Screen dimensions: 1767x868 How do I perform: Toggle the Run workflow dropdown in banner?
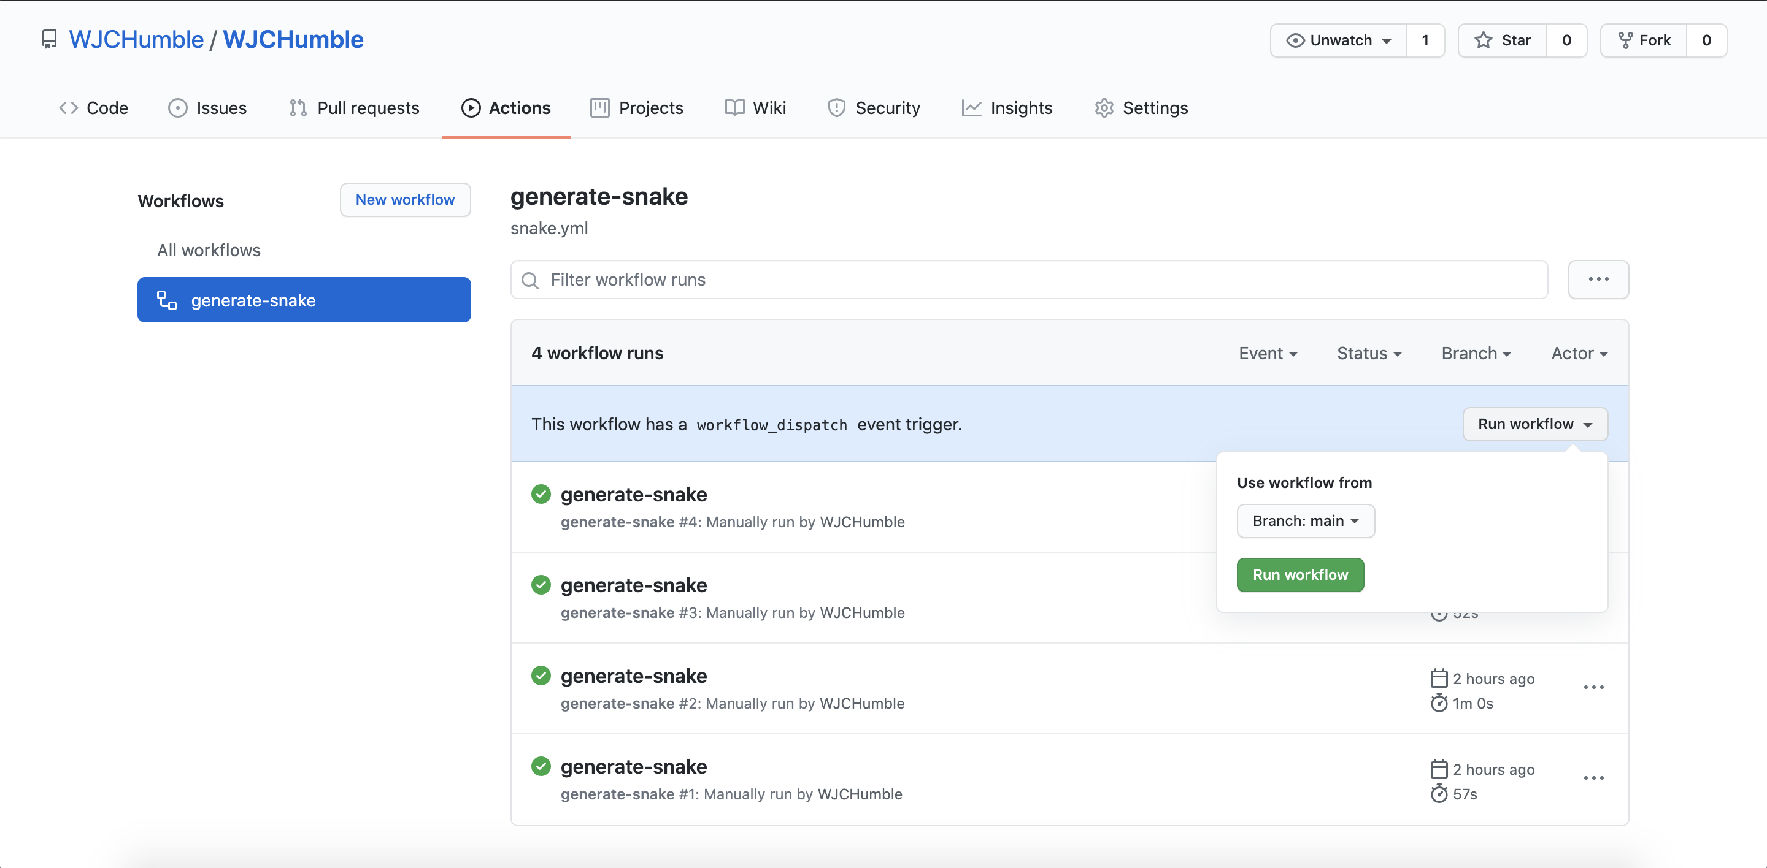(x=1535, y=424)
